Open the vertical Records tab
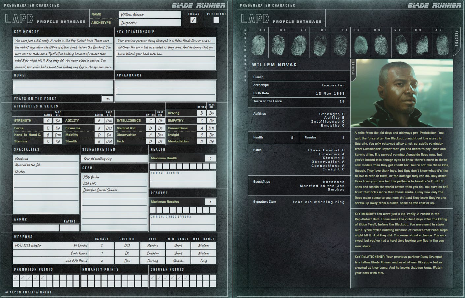This screenshot has height=298, width=465. (x=456, y=41)
